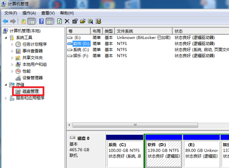The width and height of the screenshot is (229, 168).
Task: Click the disk settings toolbar icon
Action: pyautogui.click(x=98, y=21)
